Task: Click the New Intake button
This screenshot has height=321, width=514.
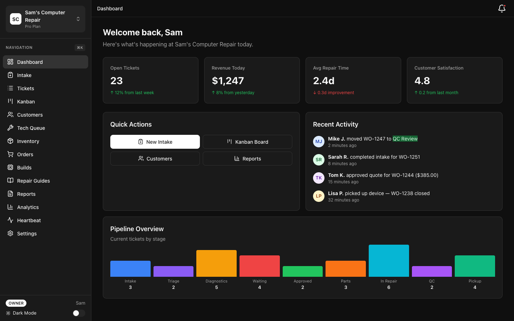Action: (x=155, y=142)
